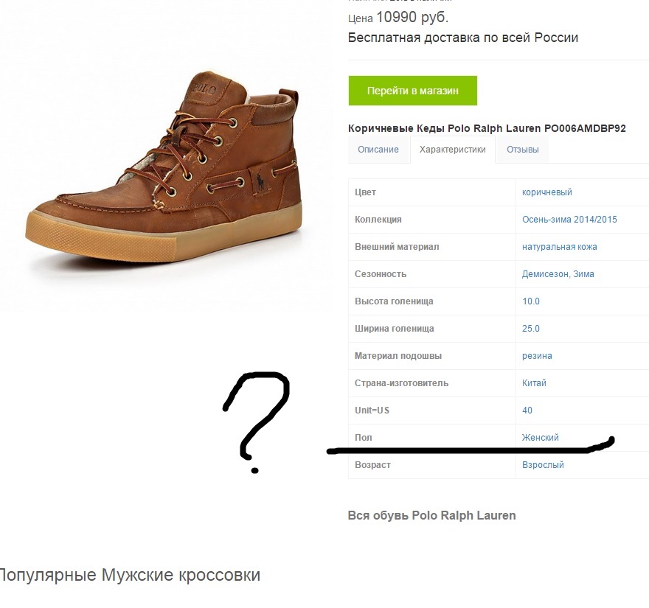Click the Популярные Мужские кроссовки heading

[x=129, y=576]
